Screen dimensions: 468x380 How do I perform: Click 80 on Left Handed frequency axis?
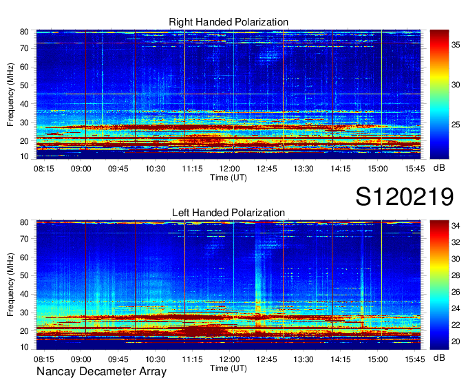point(24,222)
